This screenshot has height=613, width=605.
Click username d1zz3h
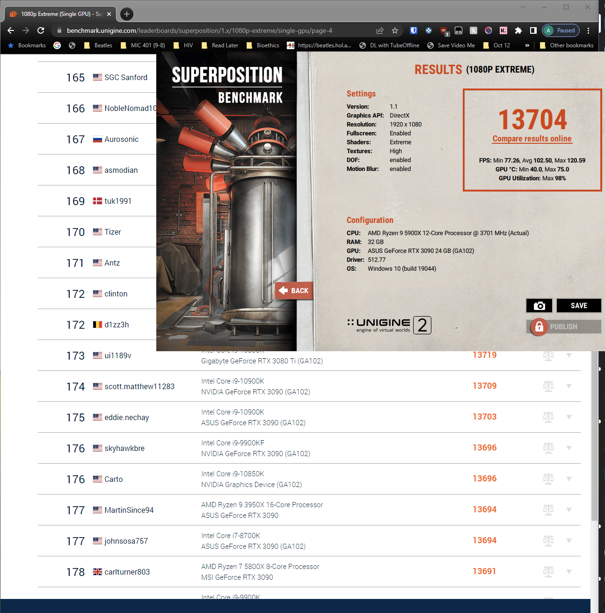[x=117, y=325]
